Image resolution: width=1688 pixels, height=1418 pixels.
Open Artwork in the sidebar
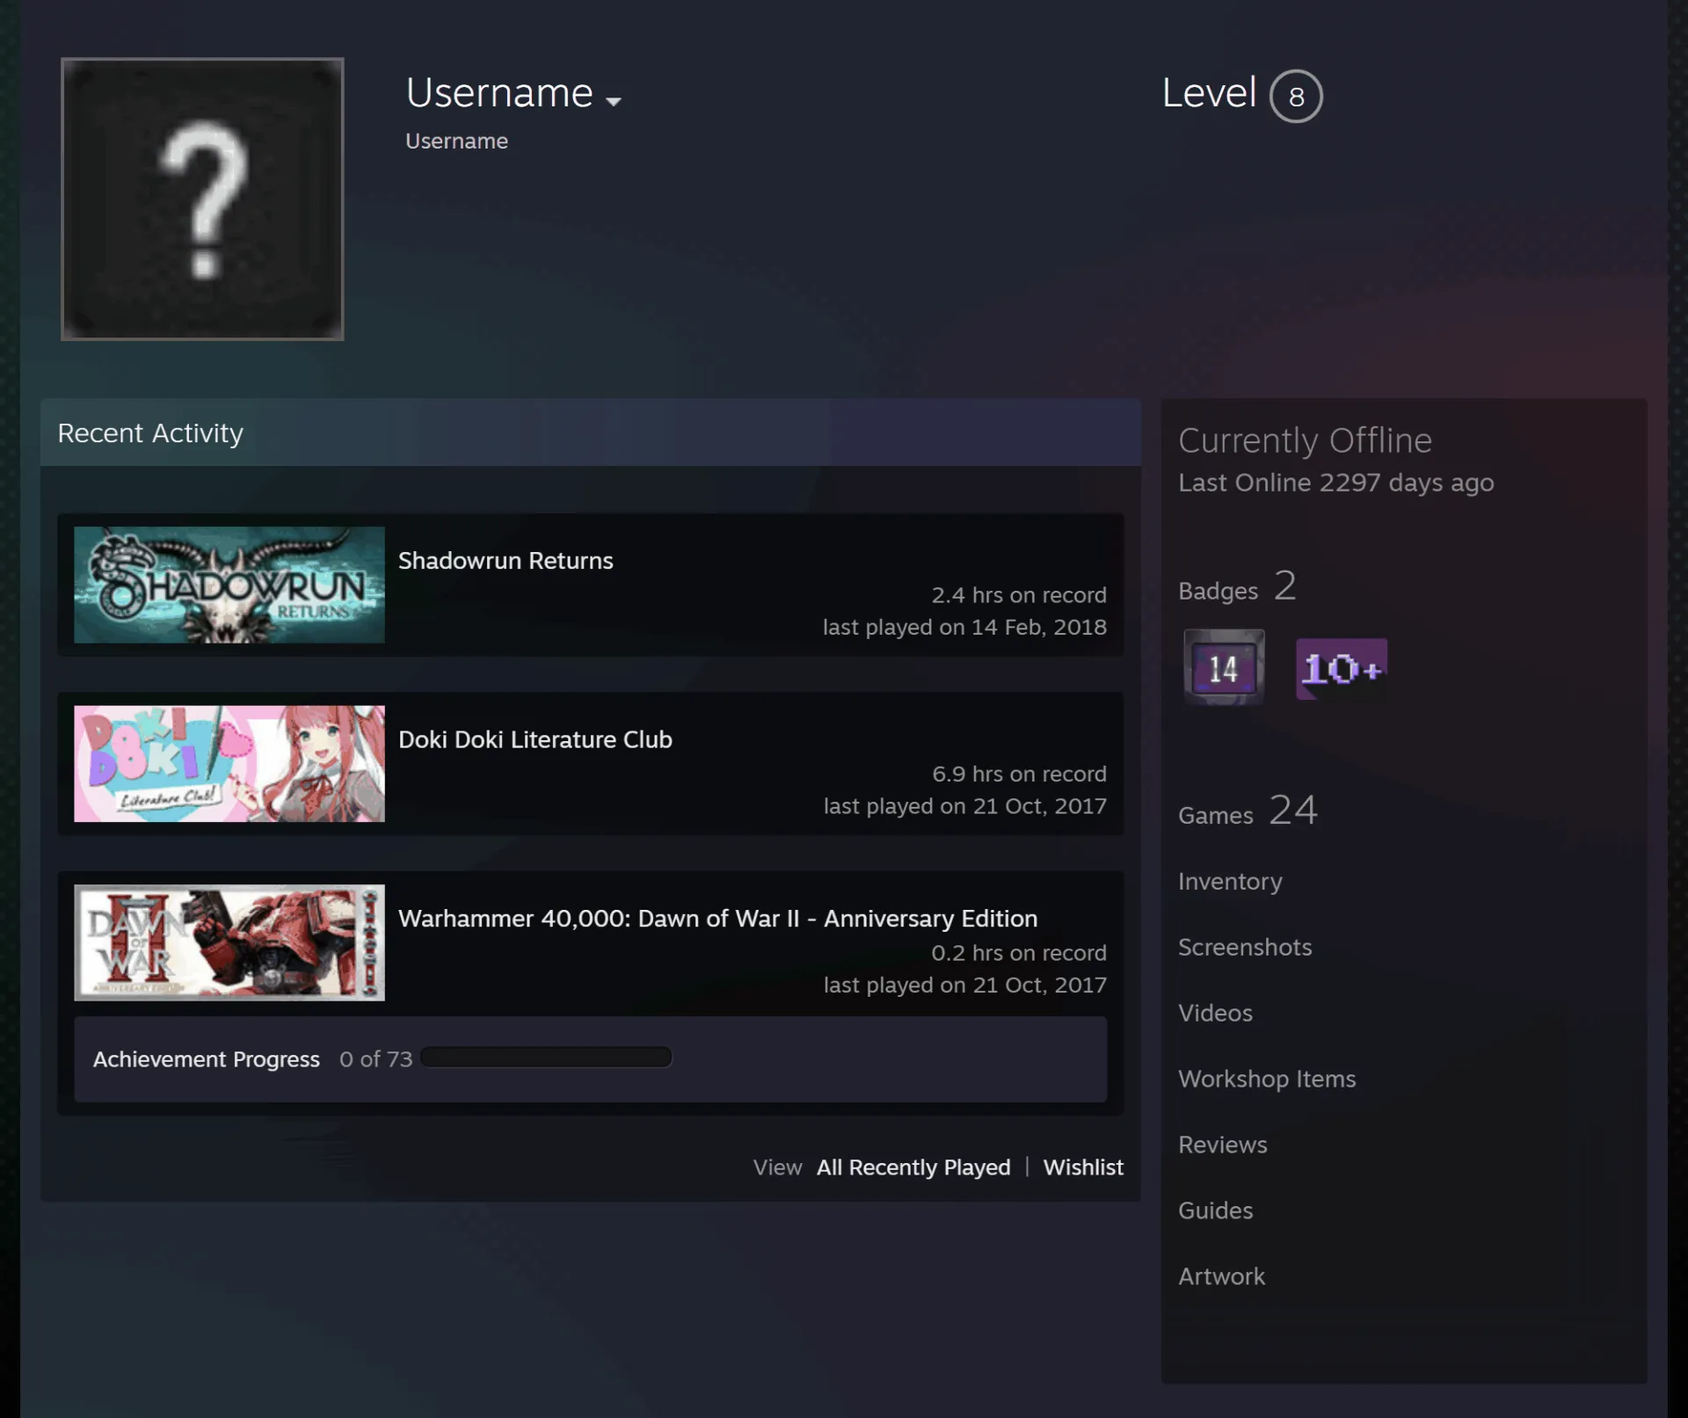coord(1221,1276)
